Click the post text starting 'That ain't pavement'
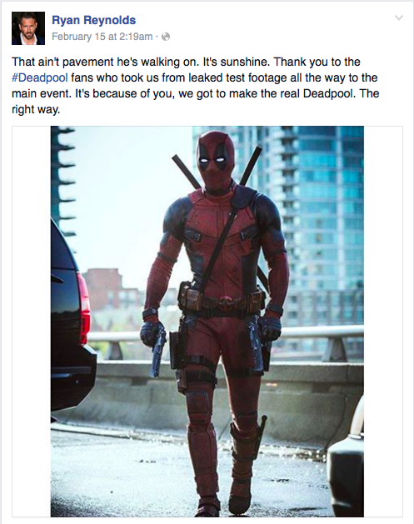414x524 pixels. (x=196, y=86)
